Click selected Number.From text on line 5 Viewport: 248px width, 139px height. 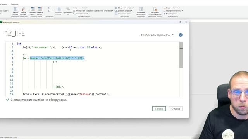pos(57,58)
